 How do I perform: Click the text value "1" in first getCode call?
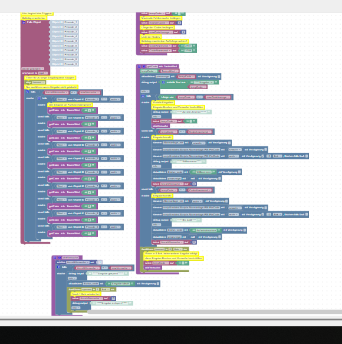pos(89,110)
